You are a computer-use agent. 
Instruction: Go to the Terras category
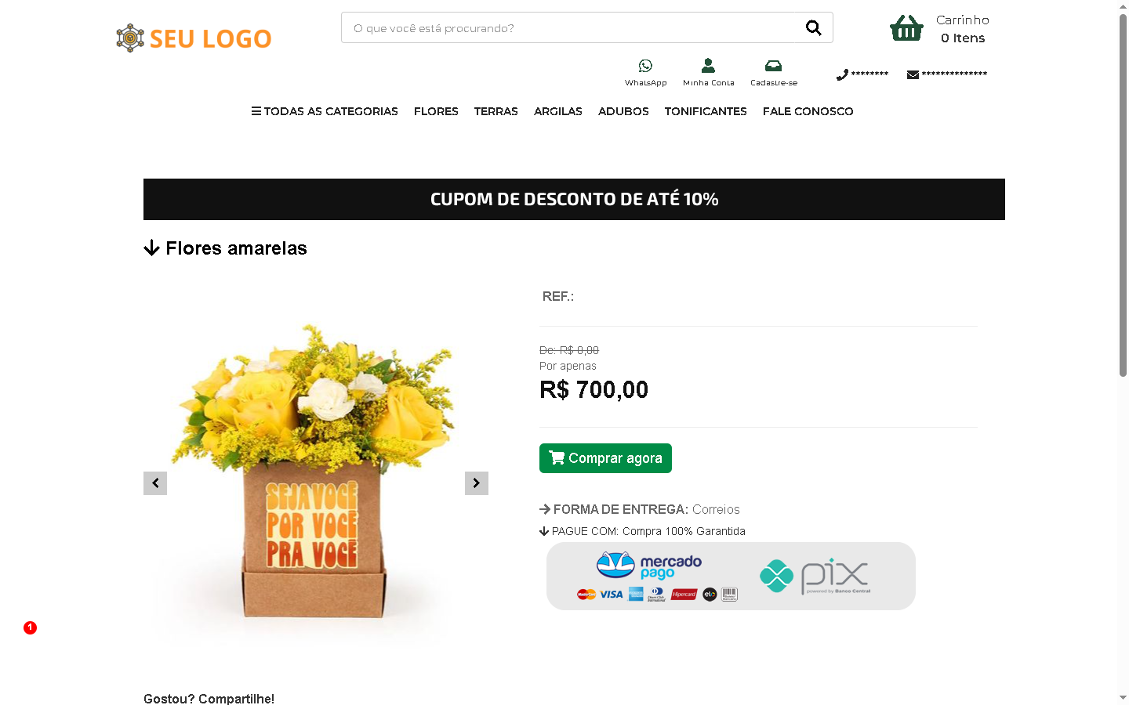[x=496, y=111]
